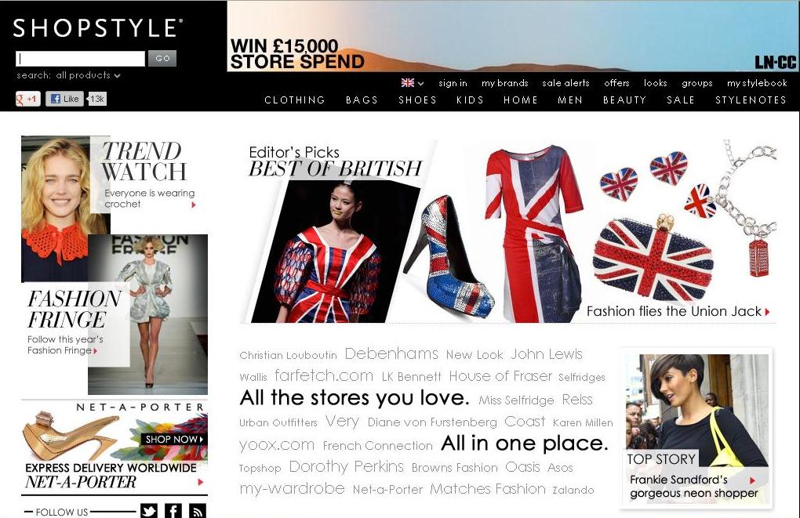Click the RSS feed icon
800x518 pixels.
tap(198, 511)
